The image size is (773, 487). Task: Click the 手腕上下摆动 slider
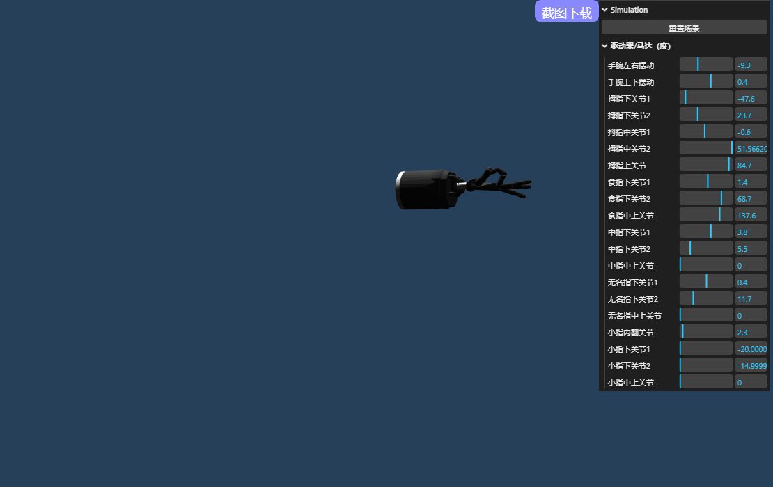705,81
